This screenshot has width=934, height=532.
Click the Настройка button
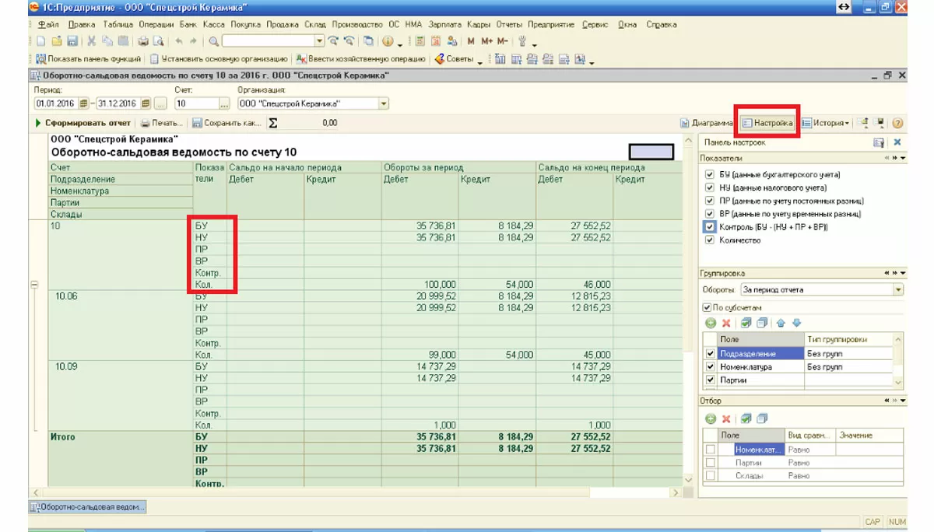click(x=767, y=123)
